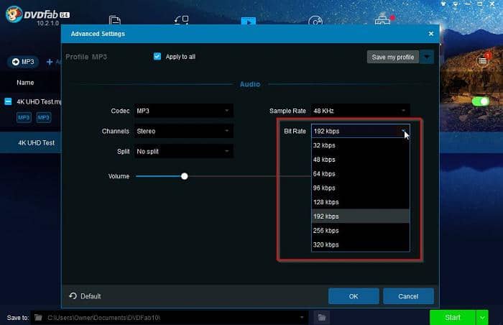This screenshot has width=503, height=325.
Task: Open the Sample Rate dropdown
Action: 359,111
